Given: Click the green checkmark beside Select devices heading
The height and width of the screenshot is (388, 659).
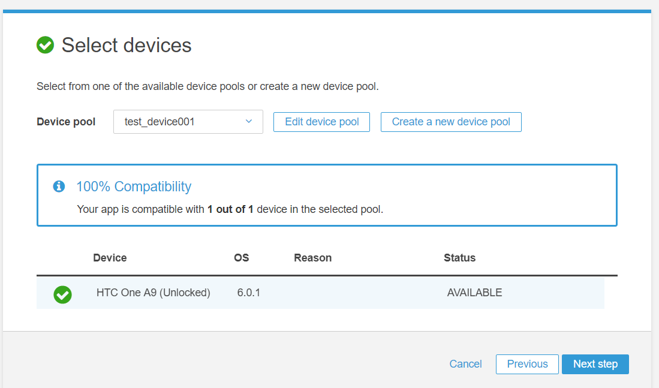Looking at the screenshot, I should coord(45,45).
